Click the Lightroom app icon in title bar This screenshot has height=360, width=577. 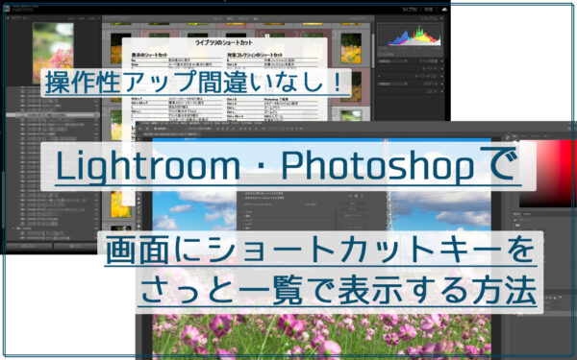click(x=7, y=8)
